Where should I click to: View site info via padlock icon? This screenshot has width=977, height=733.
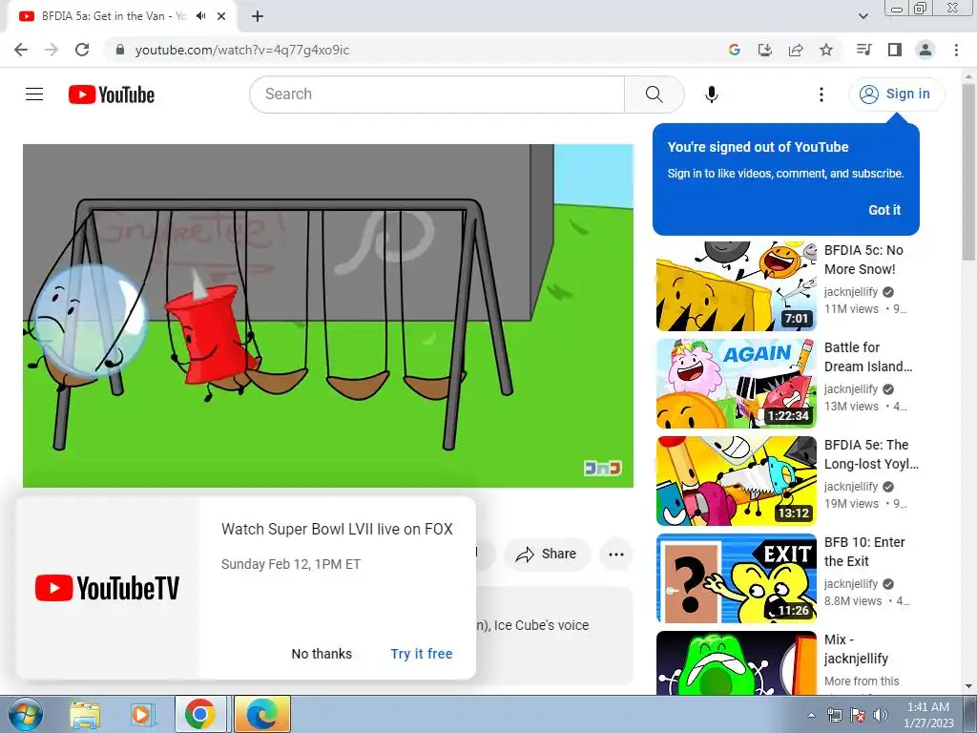click(120, 50)
